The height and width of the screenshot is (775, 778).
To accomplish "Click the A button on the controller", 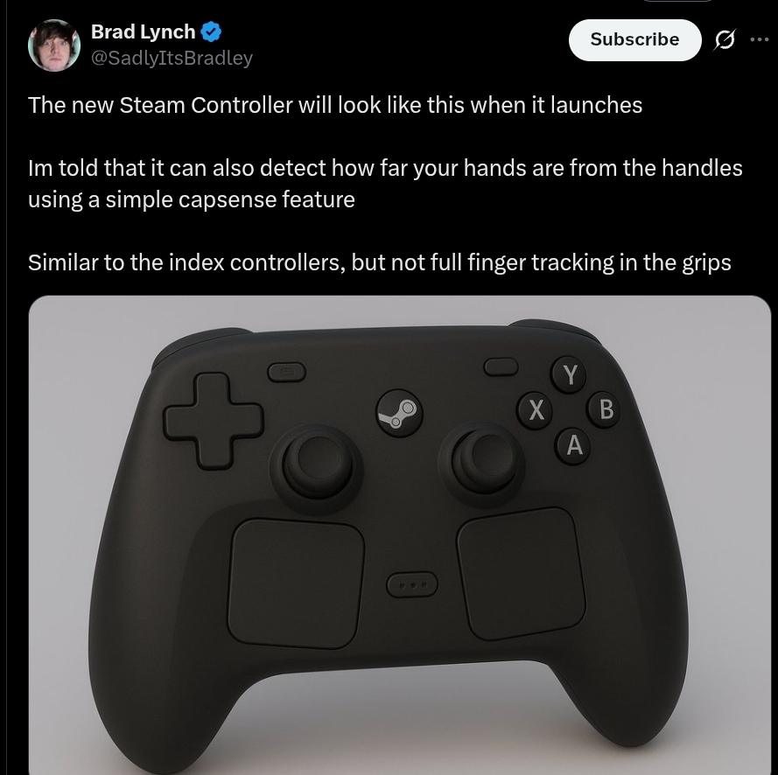I will click(x=573, y=445).
